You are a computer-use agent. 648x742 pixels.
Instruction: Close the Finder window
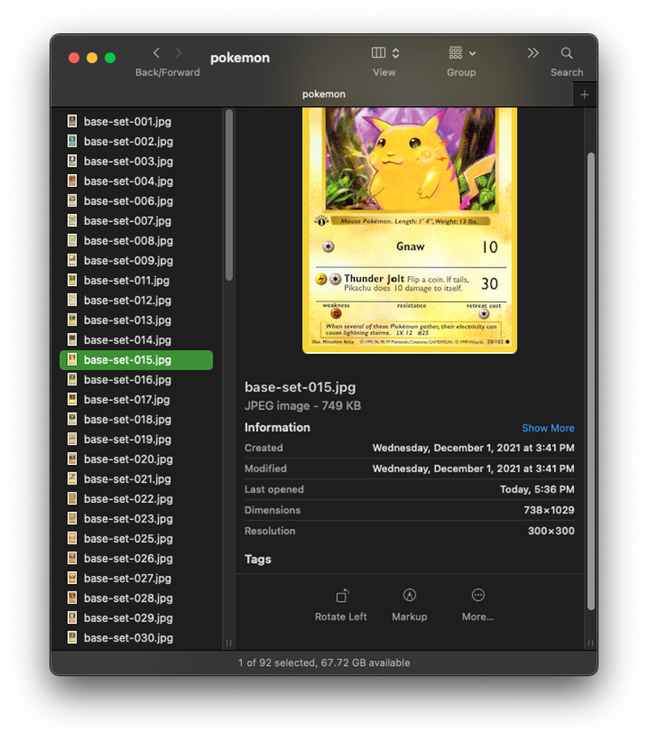click(x=74, y=58)
